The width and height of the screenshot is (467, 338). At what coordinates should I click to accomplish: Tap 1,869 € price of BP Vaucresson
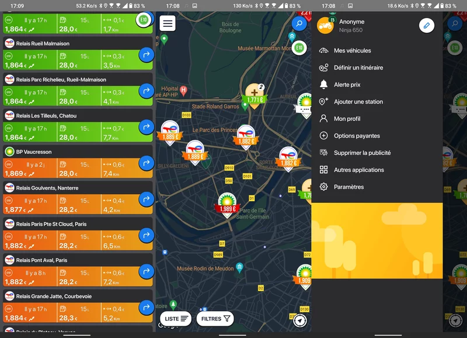pyautogui.click(x=16, y=173)
